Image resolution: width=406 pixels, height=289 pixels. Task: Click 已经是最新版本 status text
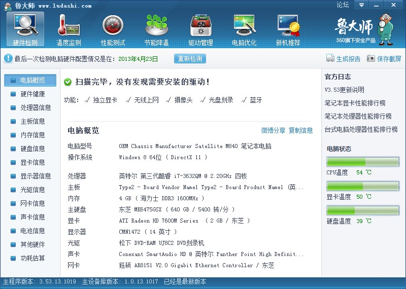185,281
